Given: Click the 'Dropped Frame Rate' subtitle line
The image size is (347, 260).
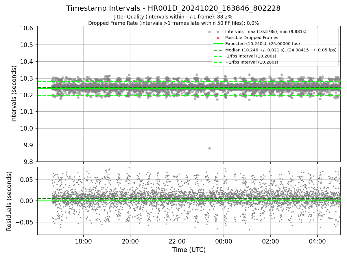Looking at the screenshot, I should (x=173, y=23).
